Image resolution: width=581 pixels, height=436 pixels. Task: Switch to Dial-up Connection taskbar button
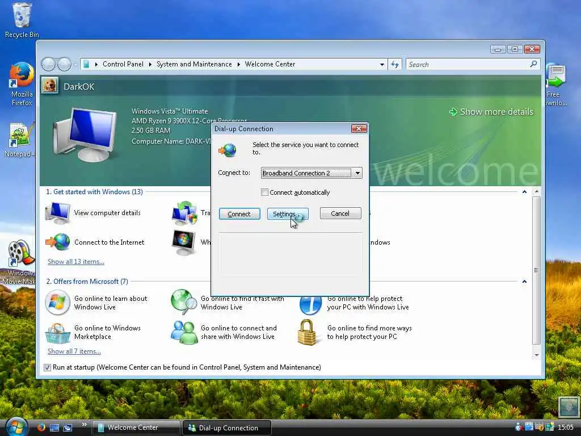pos(227,427)
